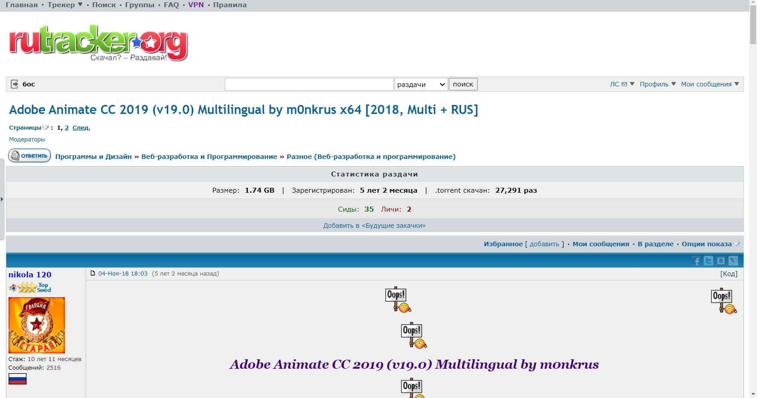Open Программы и Дизайн breadcrumb
Viewport: 757px width, 398px height.
[x=94, y=157]
